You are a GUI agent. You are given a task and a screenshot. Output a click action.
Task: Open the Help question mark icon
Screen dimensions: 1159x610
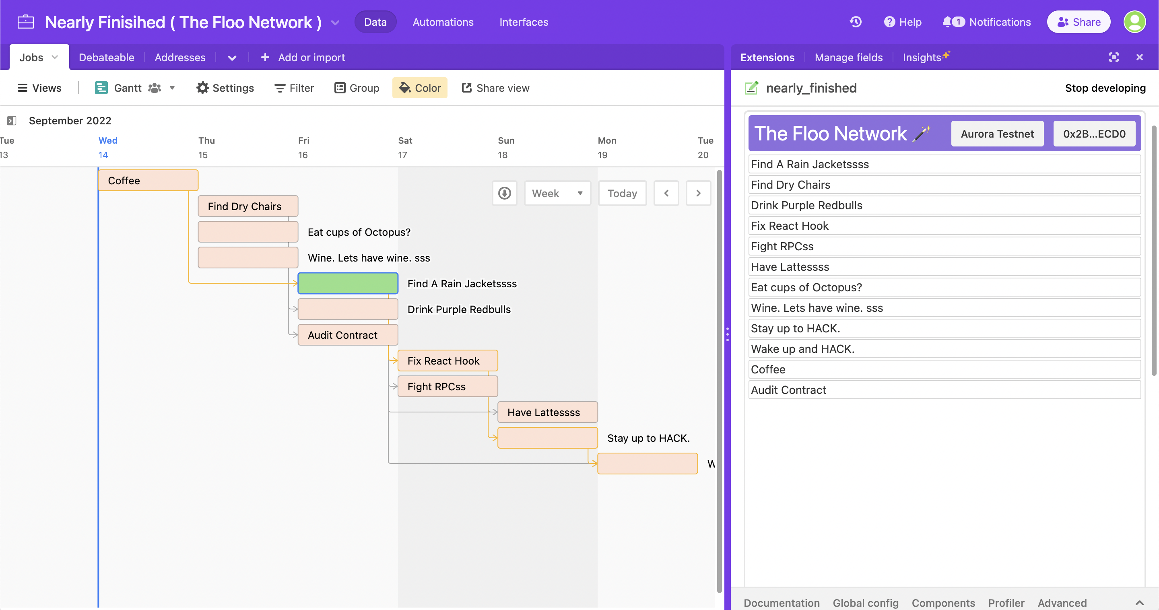pos(889,22)
